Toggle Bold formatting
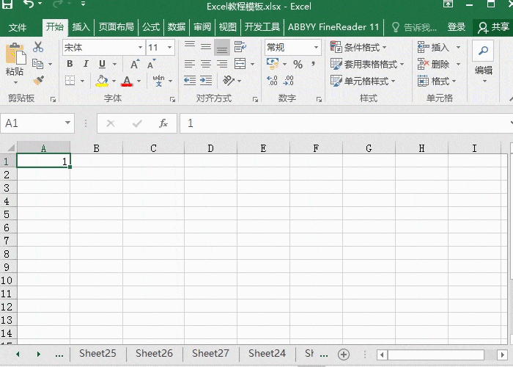The height and width of the screenshot is (367, 513). click(x=70, y=64)
